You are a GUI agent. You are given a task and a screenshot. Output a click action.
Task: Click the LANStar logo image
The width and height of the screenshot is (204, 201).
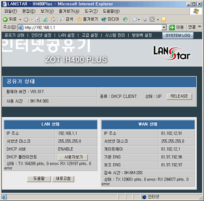(x=172, y=53)
